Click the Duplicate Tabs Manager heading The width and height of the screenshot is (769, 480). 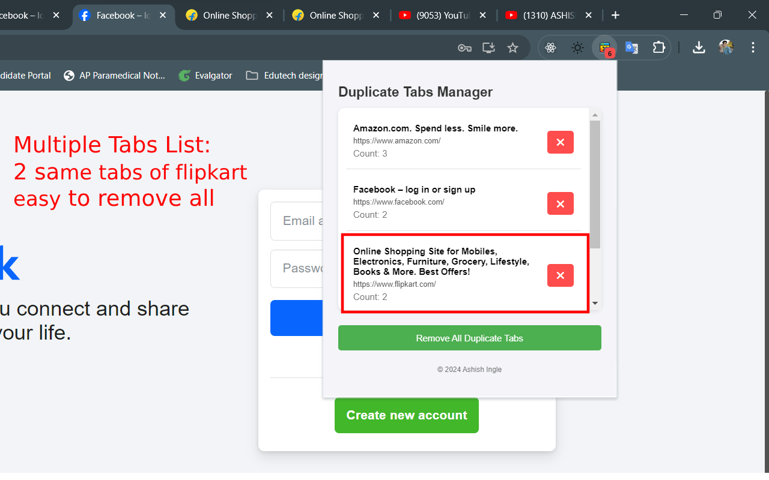[416, 92]
